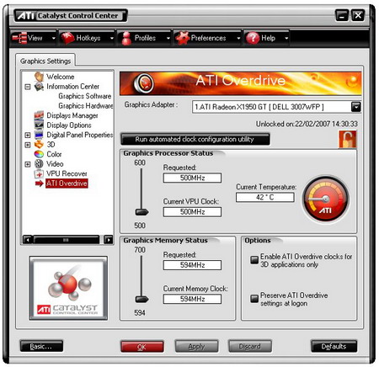This screenshot has height=367, width=379.
Task: Expand the Digital Panel Properties node
Action: (28, 135)
